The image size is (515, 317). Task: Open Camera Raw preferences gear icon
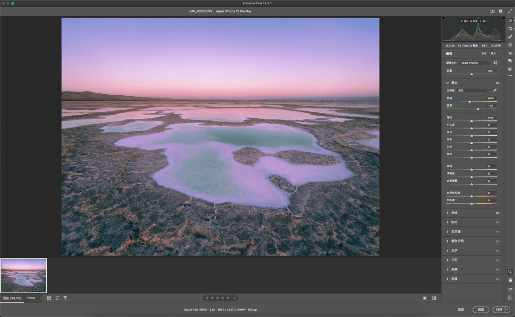coord(501,11)
